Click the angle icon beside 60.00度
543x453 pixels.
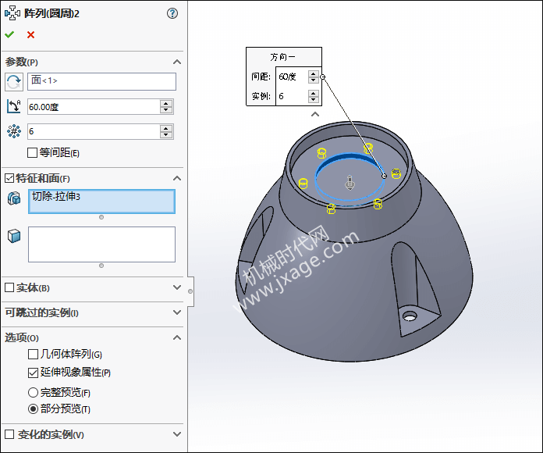pyautogui.click(x=14, y=106)
